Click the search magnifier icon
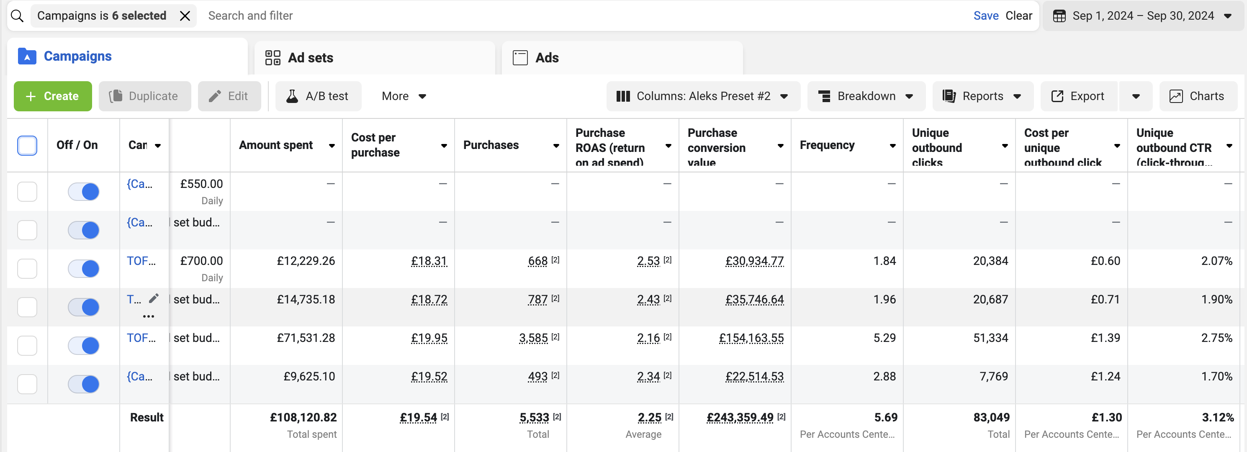 [17, 16]
